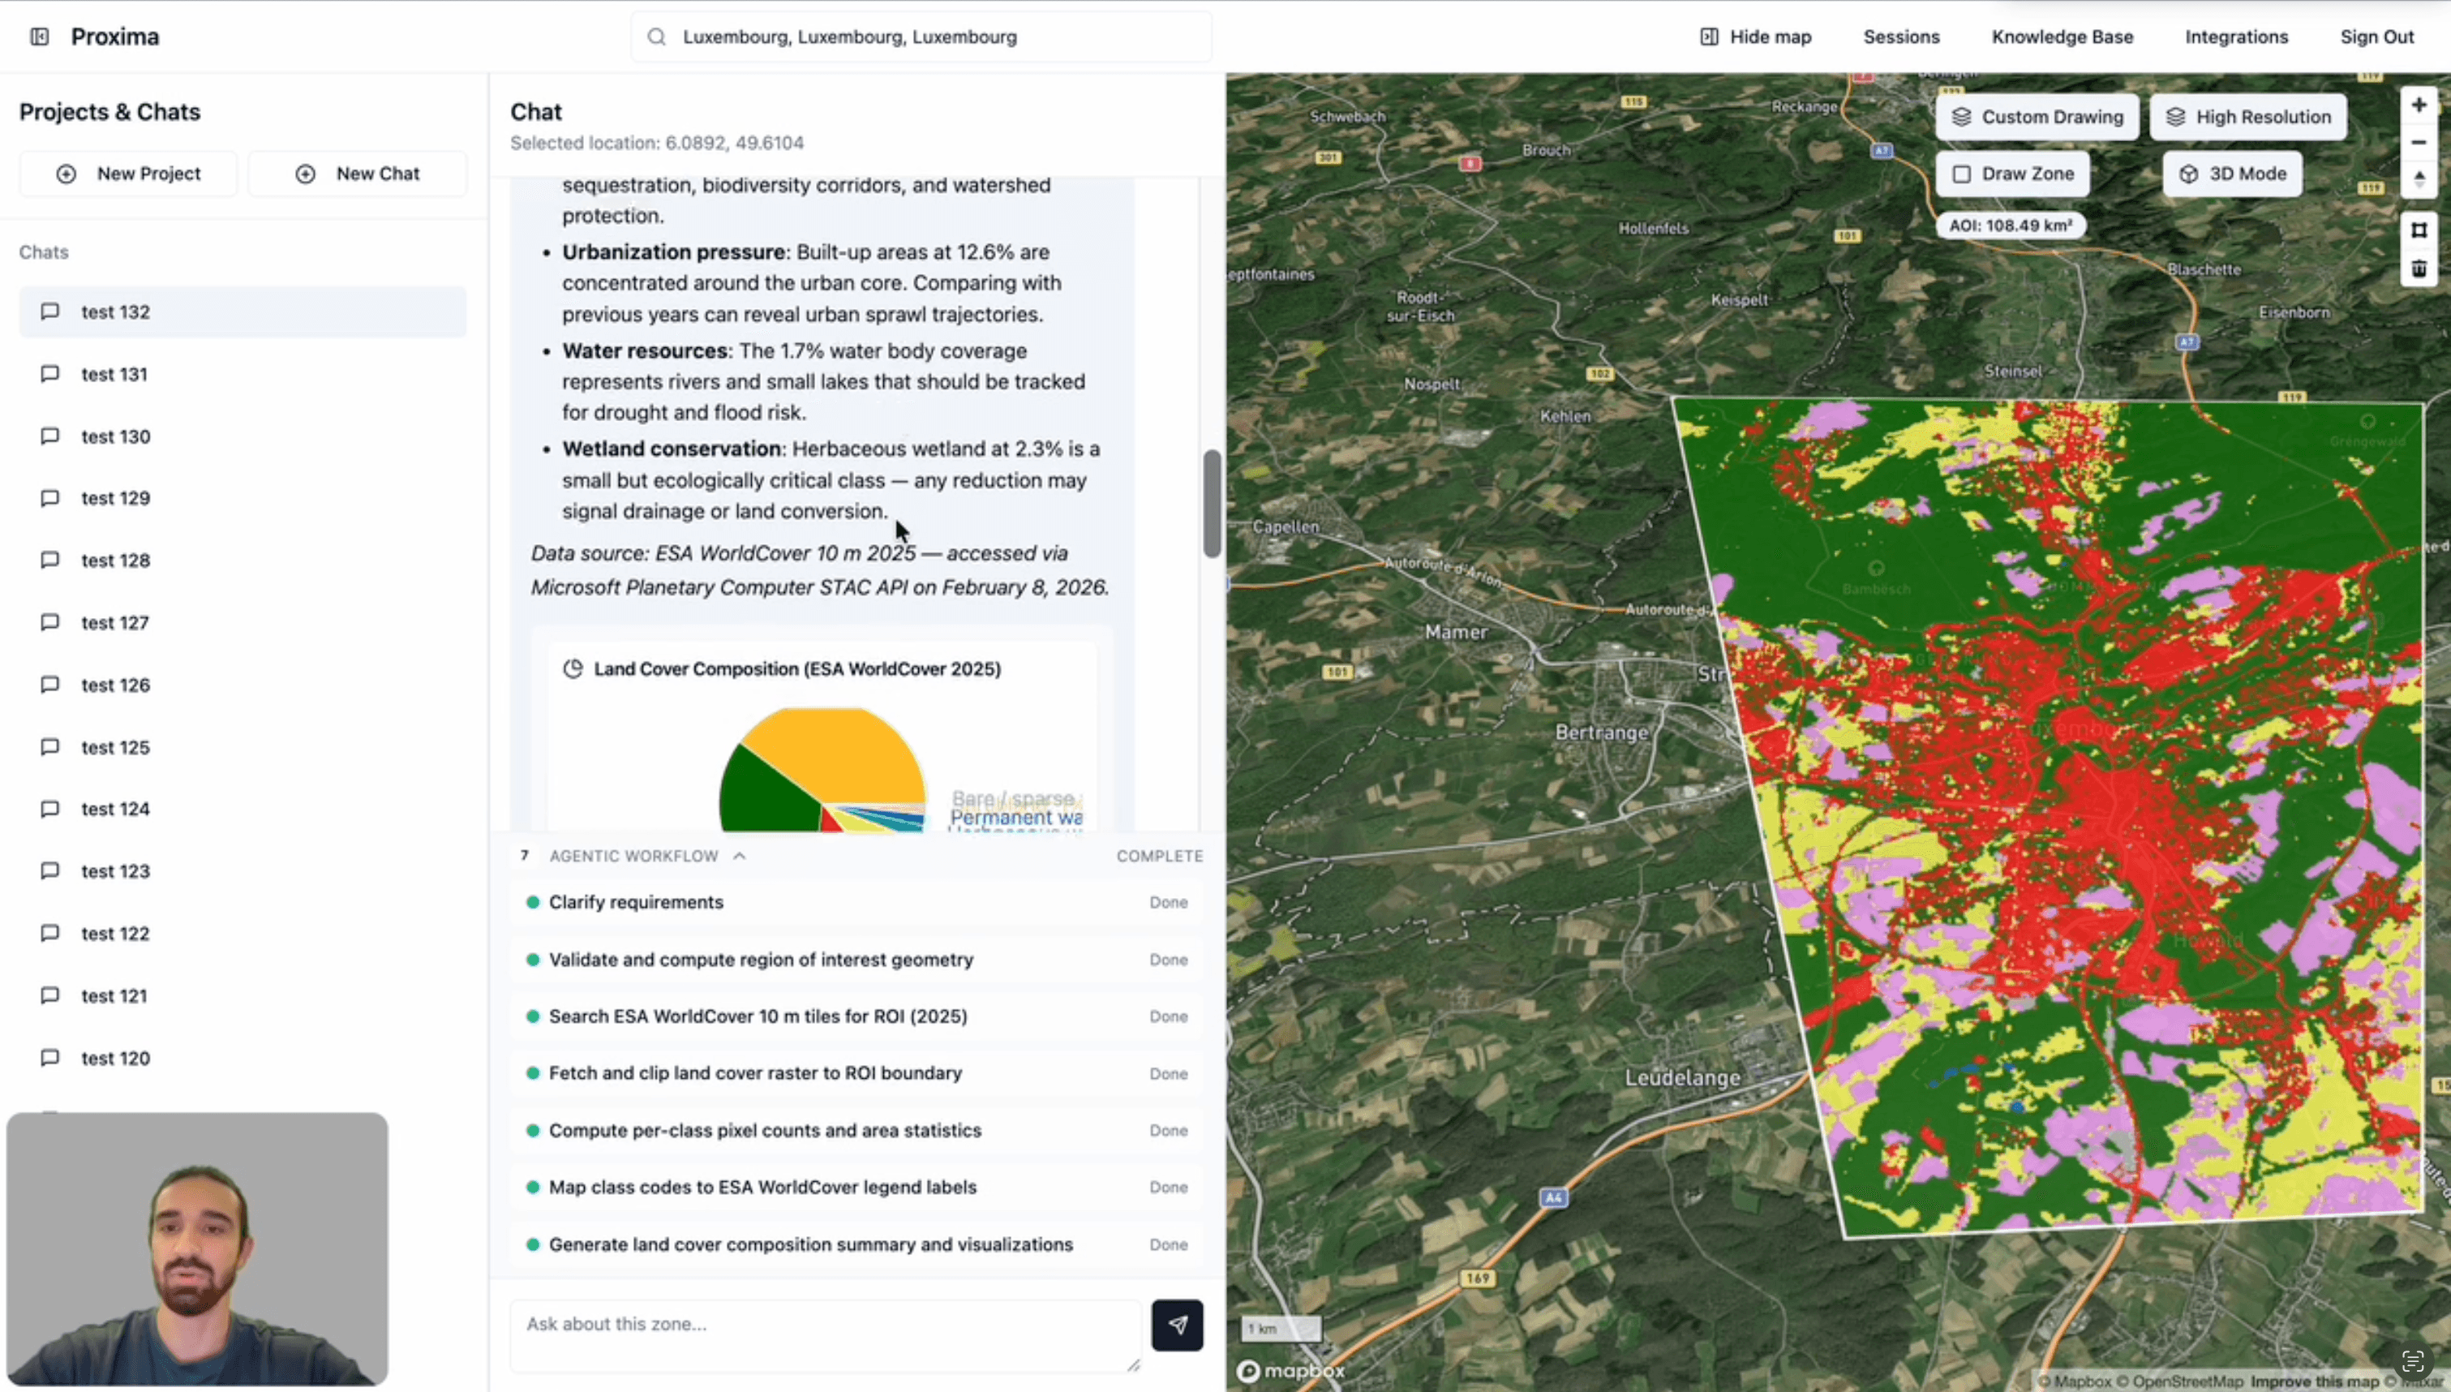Delete the drawn zone via the trash icon
This screenshot has height=1392, width=2451.
coord(2419,269)
